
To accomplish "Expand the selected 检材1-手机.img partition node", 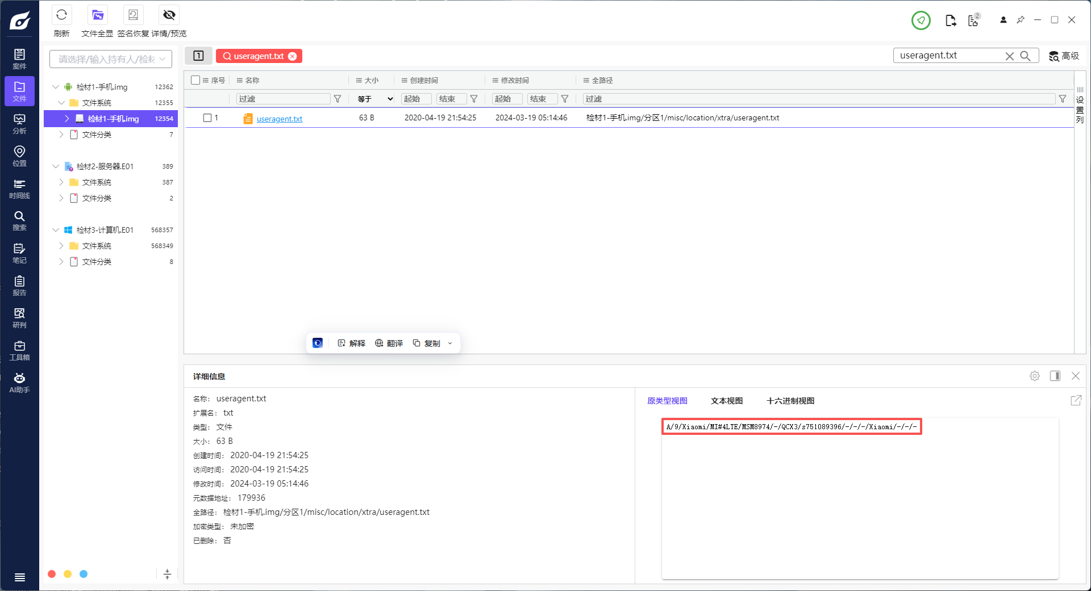I will tap(67, 119).
